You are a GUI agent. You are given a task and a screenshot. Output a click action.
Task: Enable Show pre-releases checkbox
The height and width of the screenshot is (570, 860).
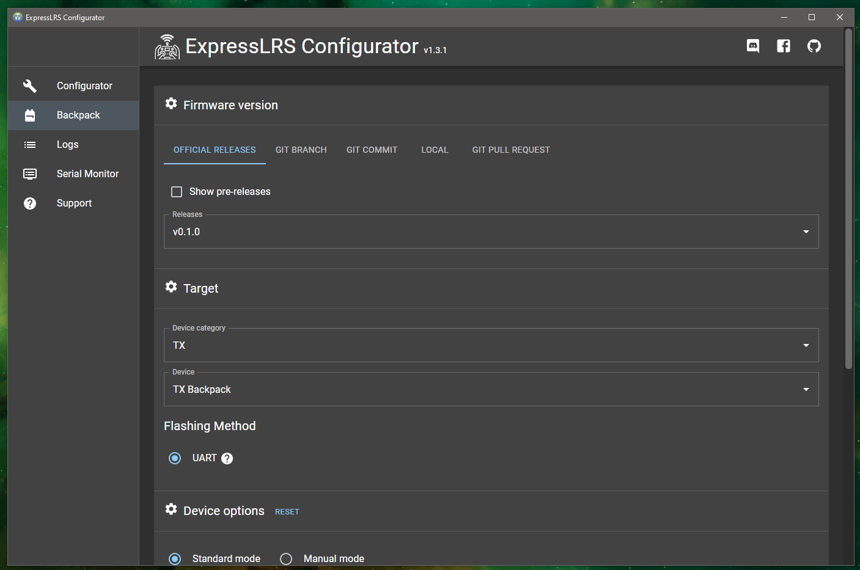[x=177, y=192]
